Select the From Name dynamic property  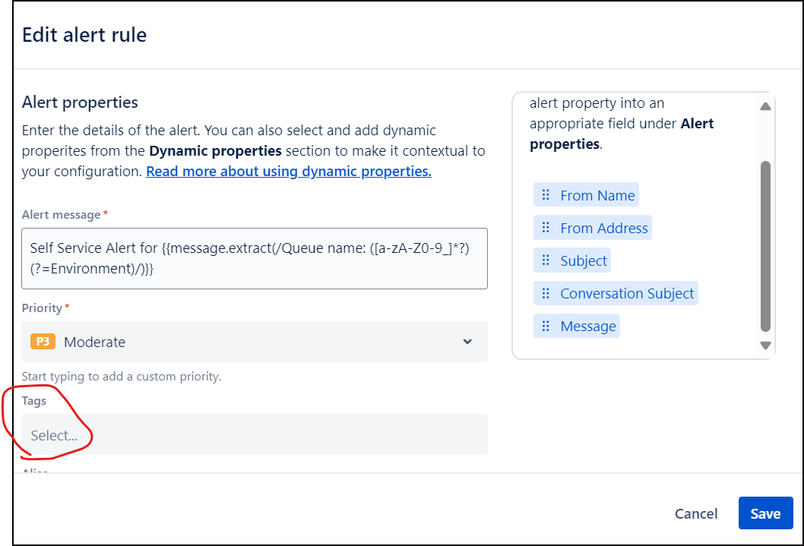pos(586,195)
